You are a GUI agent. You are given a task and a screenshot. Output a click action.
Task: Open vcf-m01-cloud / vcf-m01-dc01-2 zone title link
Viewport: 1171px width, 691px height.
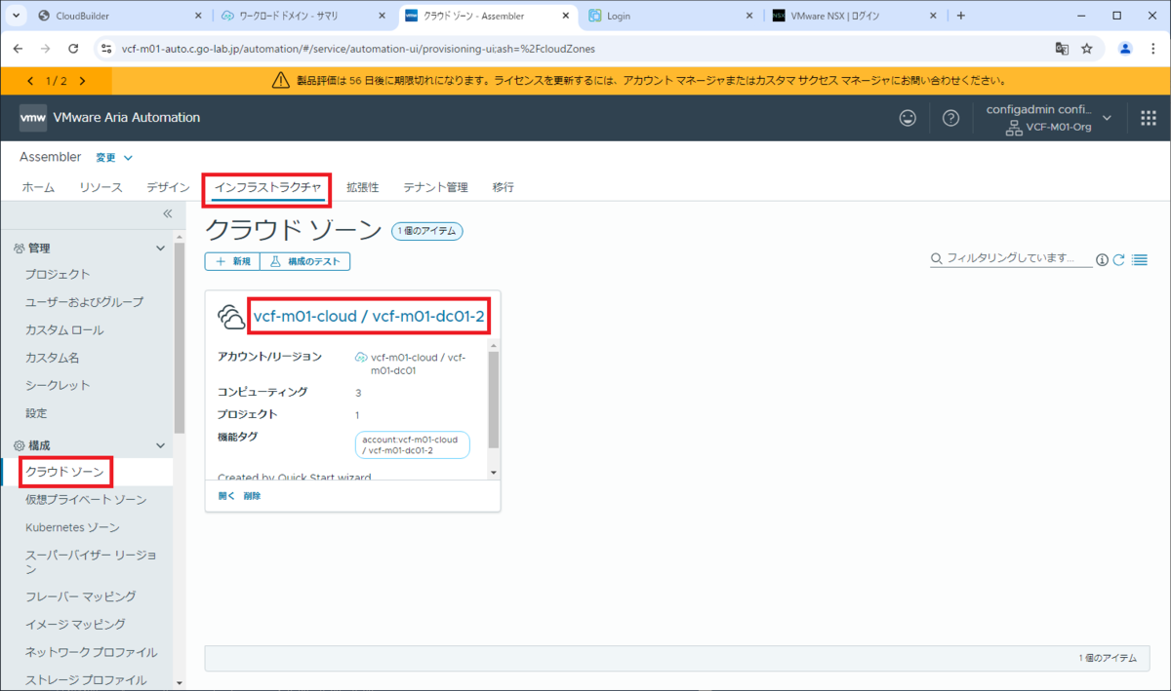click(x=369, y=316)
